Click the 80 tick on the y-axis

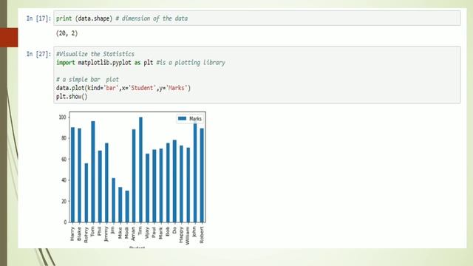click(64, 138)
